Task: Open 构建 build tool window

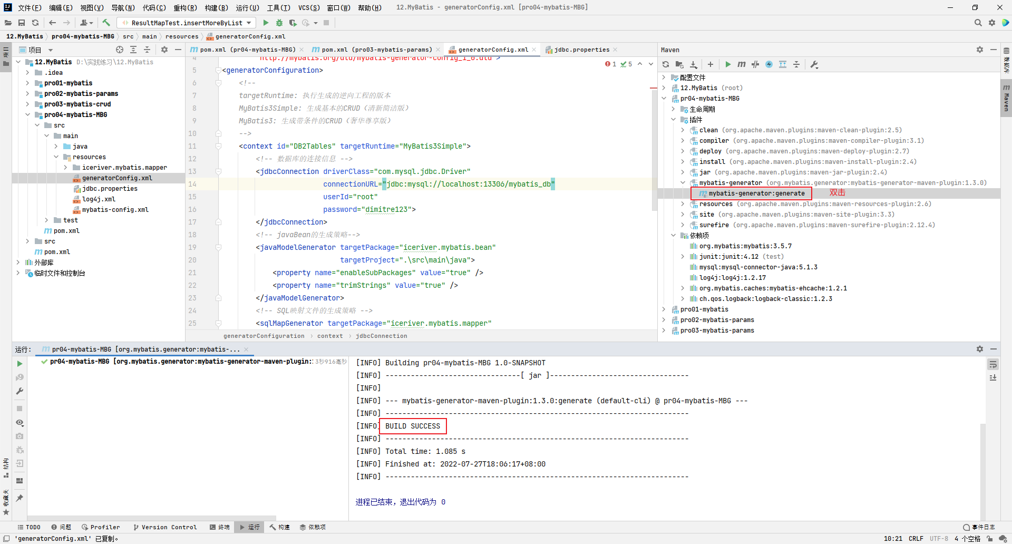Action: pos(279,527)
